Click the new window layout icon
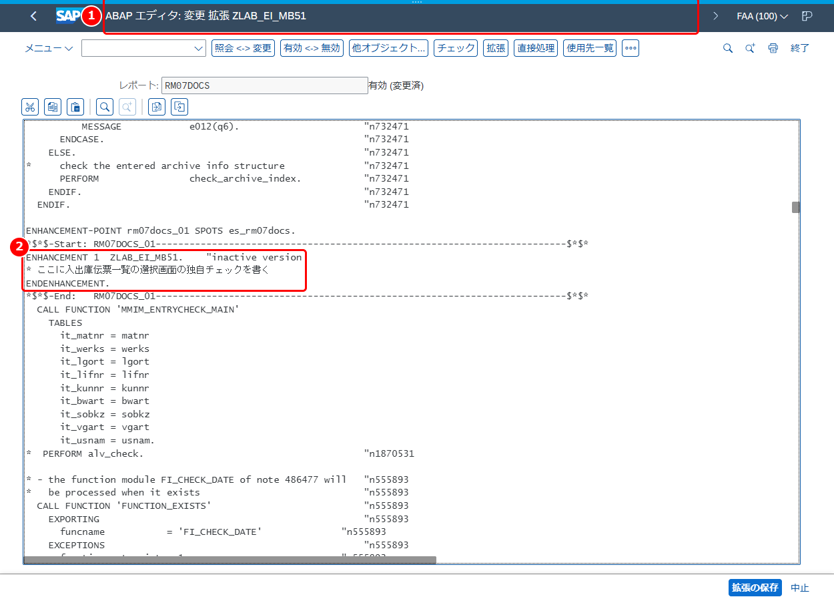The image size is (834, 601). (807, 16)
